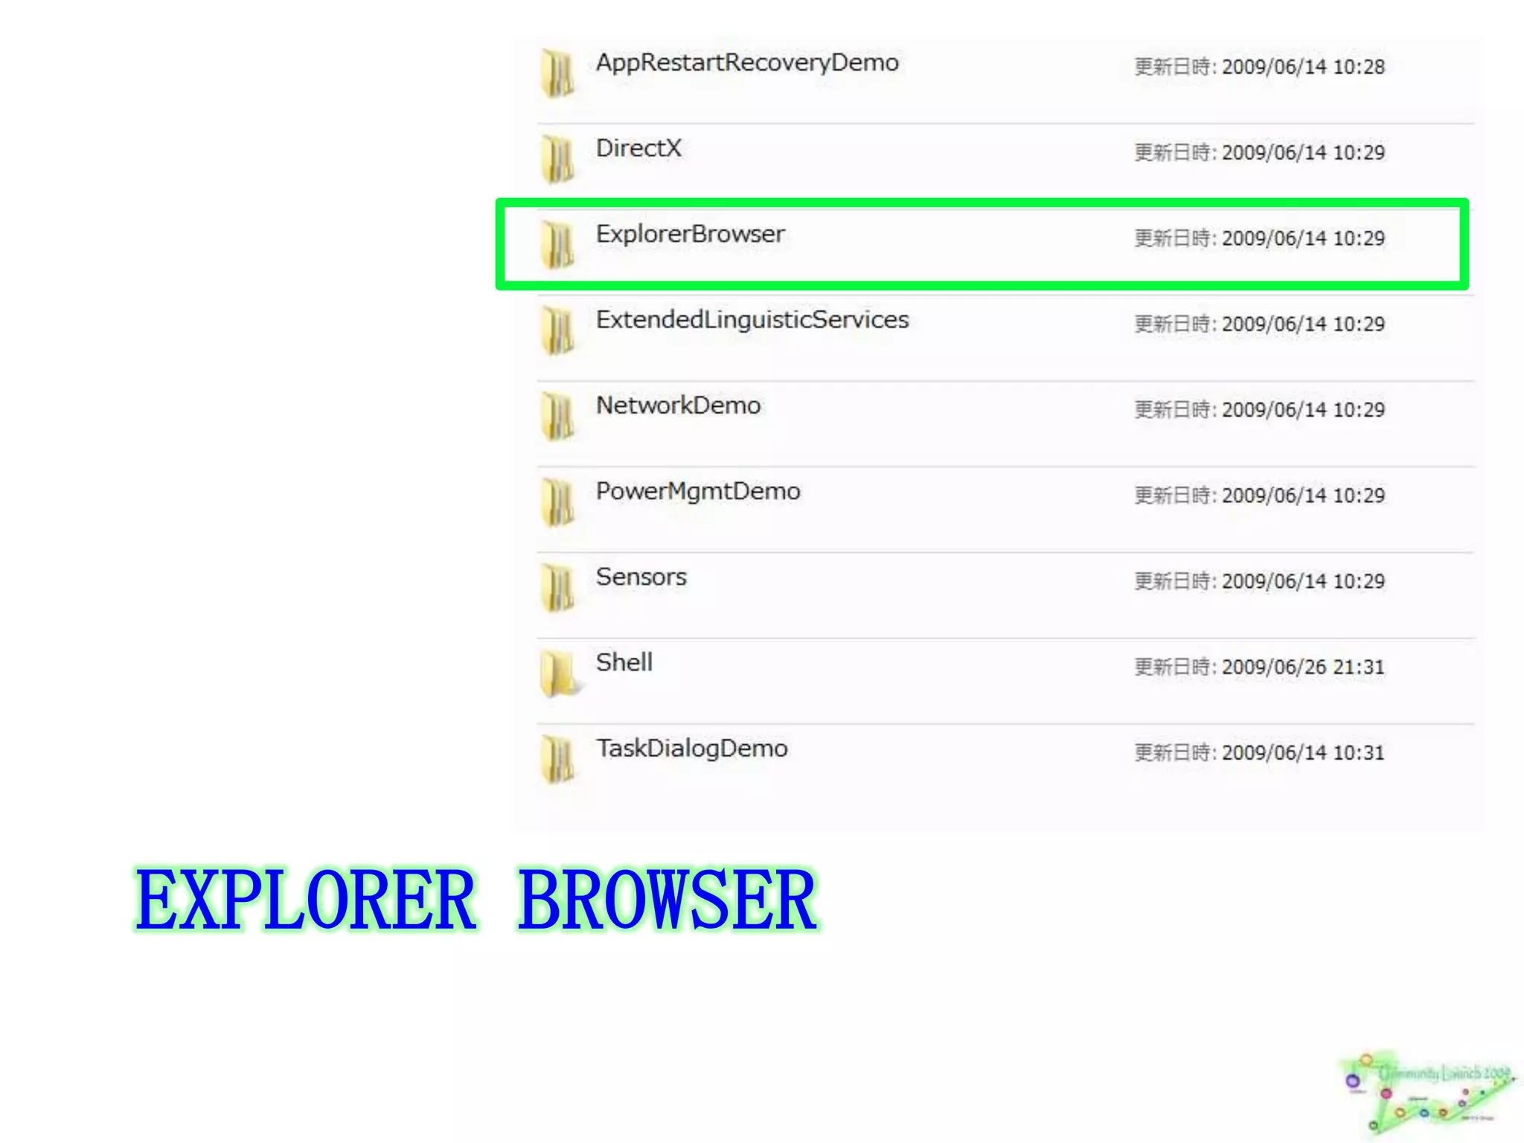Select the NetworkDemo folder name
Image resolution: width=1524 pixels, height=1143 pixels.
[x=678, y=406]
